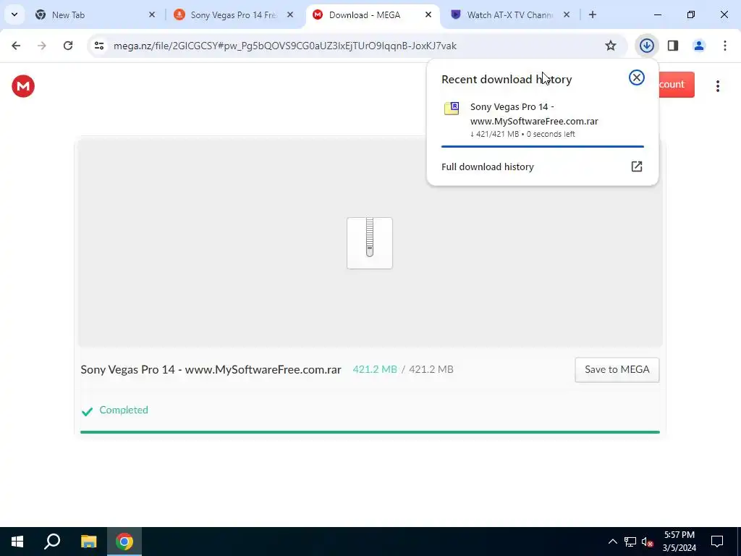Click Save to MEGA button
Screen dimensions: 741x556
click(x=617, y=370)
